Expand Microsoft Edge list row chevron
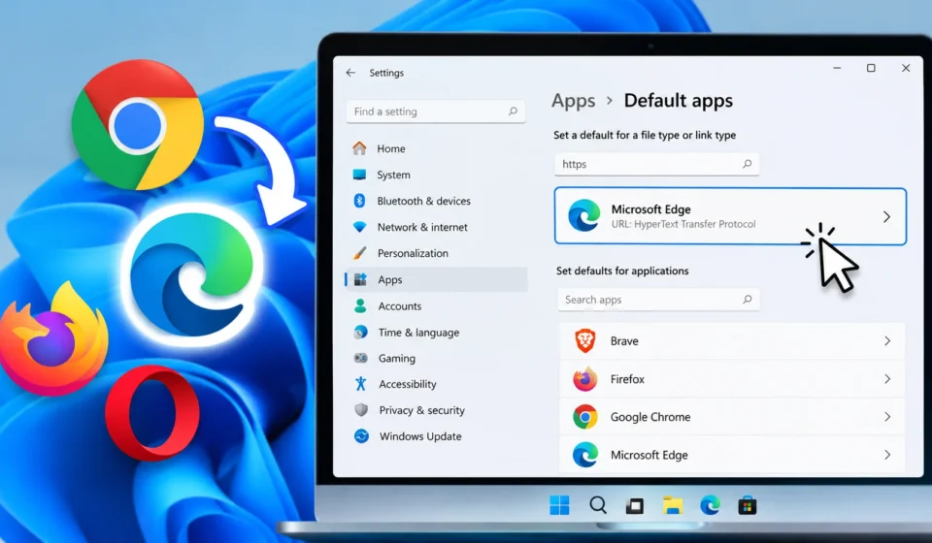Image resolution: width=932 pixels, height=543 pixels. [x=887, y=455]
